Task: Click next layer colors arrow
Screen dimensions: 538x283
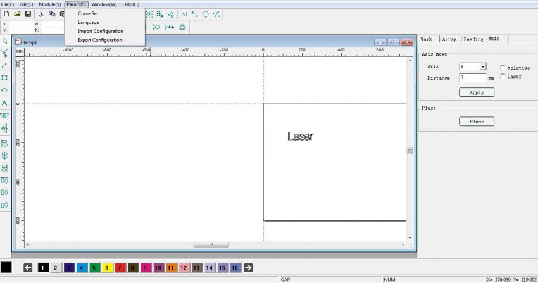Action: coord(248,268)
